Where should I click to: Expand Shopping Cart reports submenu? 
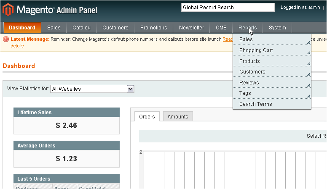(256, 50)
